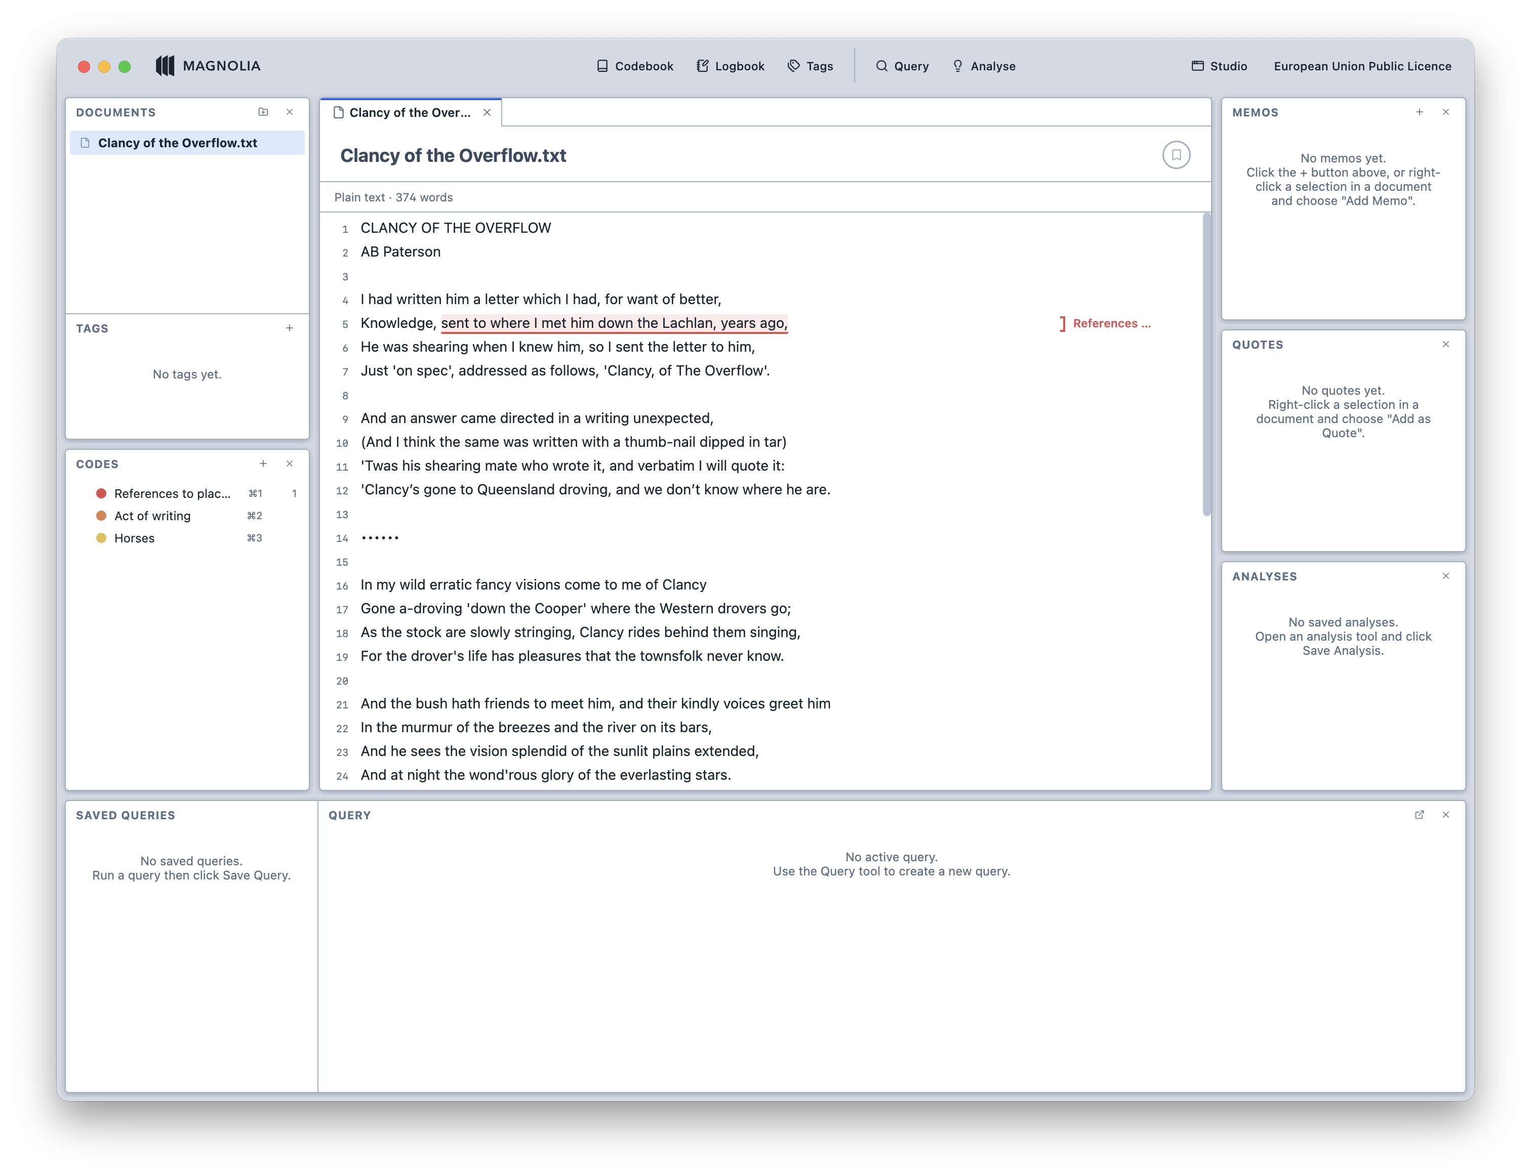This screenshot has height=1176, width=1531.
Task: Click the 'Plain text · 374 words' info
Action: 393,197
